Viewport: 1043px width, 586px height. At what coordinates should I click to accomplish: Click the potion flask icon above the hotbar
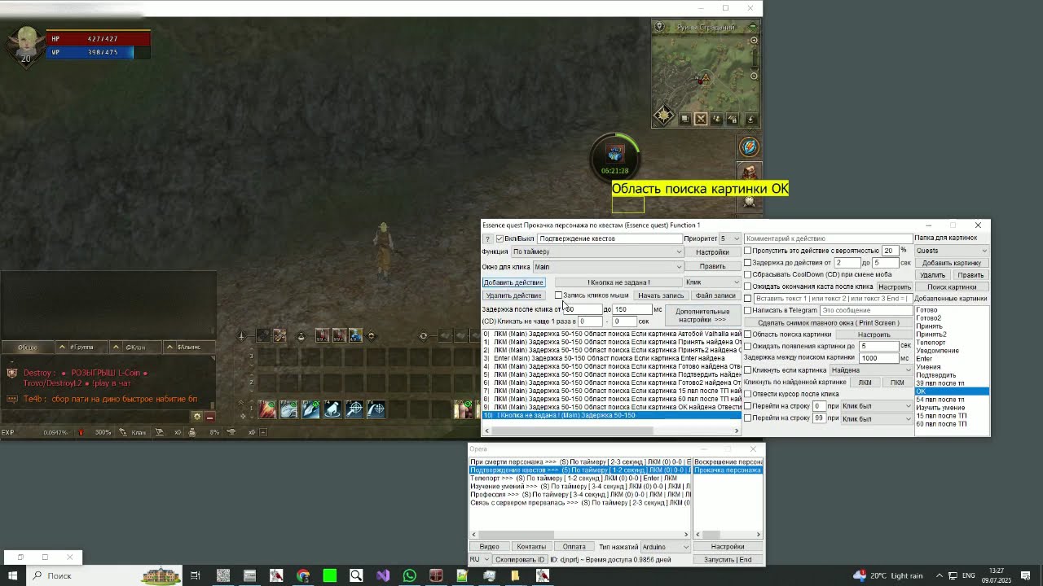tap(300, 336)
